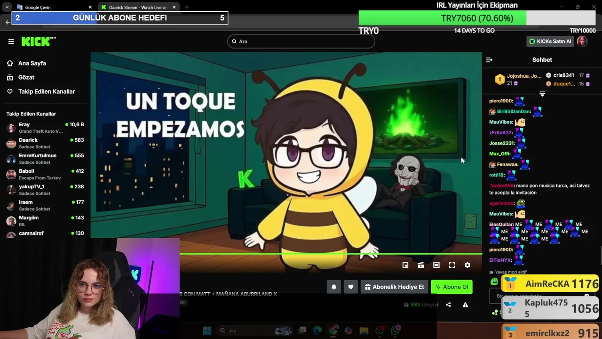This screenshot has width=602, height=339.
Task: Open Margiim IRL channel
Action: coord(45,221)
